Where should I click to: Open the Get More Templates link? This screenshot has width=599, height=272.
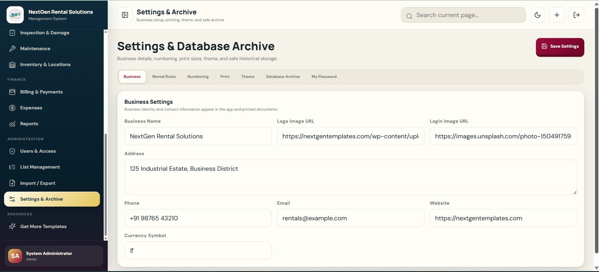tap(52, 226)
